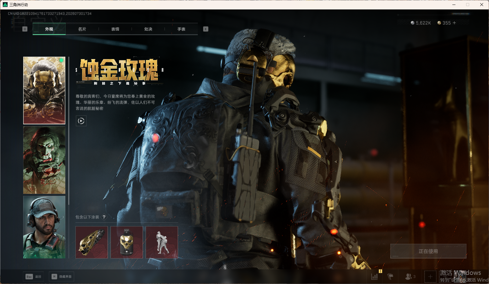View the gold skull mask charm item
The width and height of the screenshot is (489, 284).
click(x=127, y=242)
